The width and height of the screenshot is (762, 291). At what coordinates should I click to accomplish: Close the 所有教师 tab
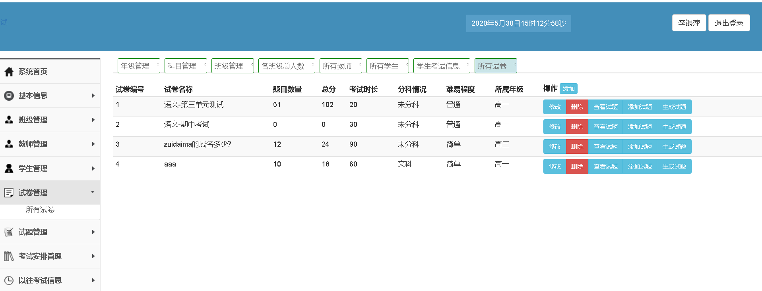(x=360, y=65)
